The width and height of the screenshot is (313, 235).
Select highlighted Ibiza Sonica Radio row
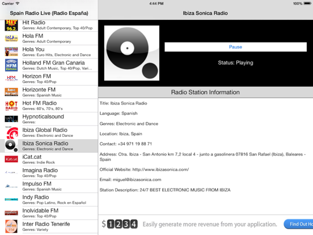click(49, 146)
